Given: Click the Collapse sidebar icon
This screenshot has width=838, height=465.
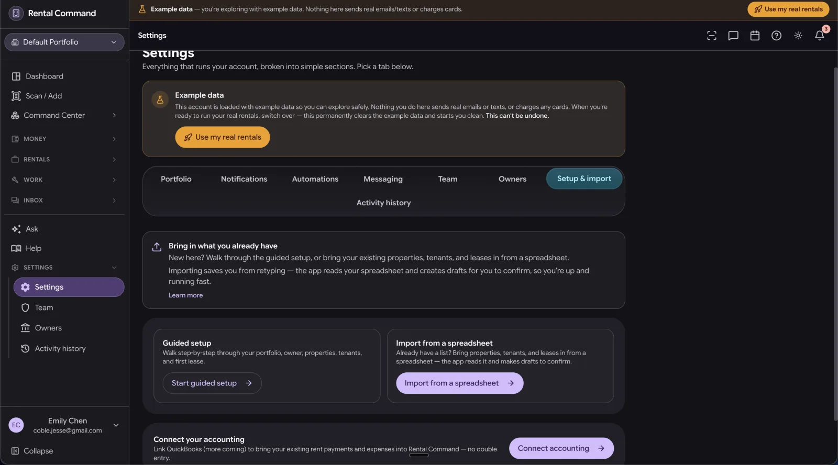Looking at the screenshot, I should coord(15,451).
